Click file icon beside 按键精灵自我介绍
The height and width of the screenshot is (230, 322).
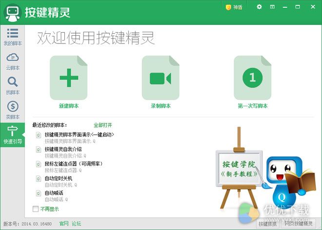(x=38, y=149)
